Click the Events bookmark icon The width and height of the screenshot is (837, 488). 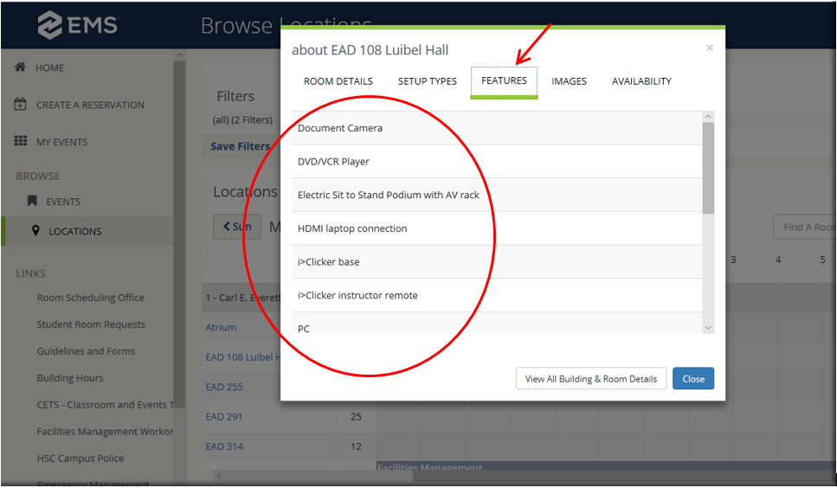(32, 202)
